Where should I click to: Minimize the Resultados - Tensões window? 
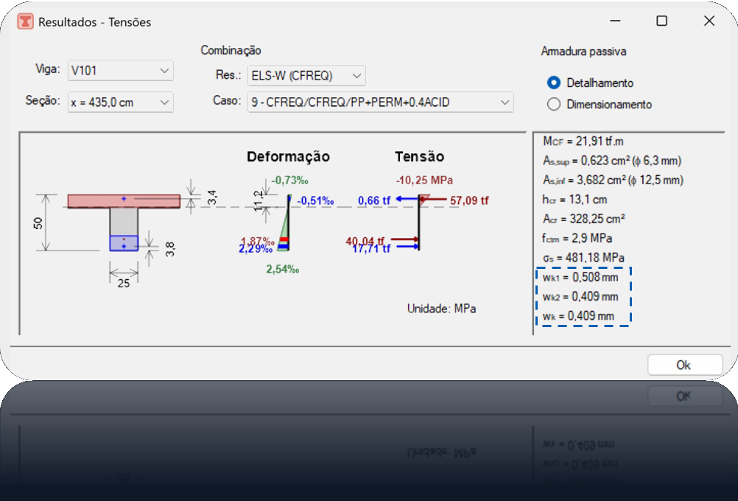[614, 21]
